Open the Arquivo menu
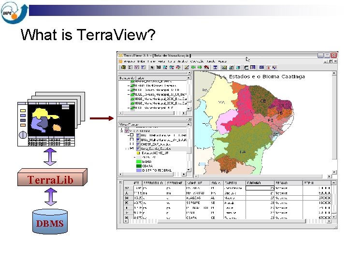Viewport: 348px width, 261px height. tap(130, 61)
